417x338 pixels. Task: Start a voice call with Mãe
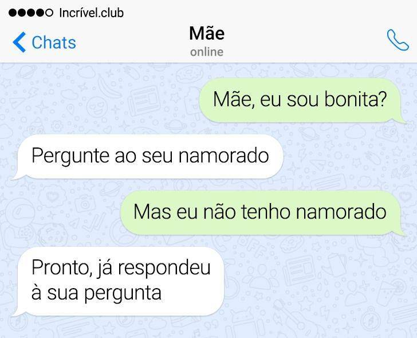(398, 40)
